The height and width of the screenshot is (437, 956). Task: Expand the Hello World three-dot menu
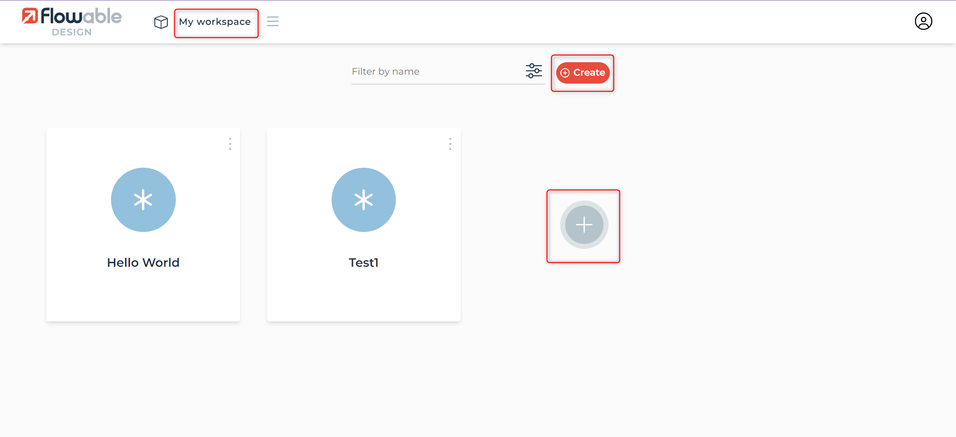(x=230, y=144)
